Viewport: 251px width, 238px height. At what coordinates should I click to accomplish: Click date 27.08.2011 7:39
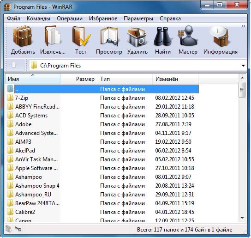coord(173,124)
